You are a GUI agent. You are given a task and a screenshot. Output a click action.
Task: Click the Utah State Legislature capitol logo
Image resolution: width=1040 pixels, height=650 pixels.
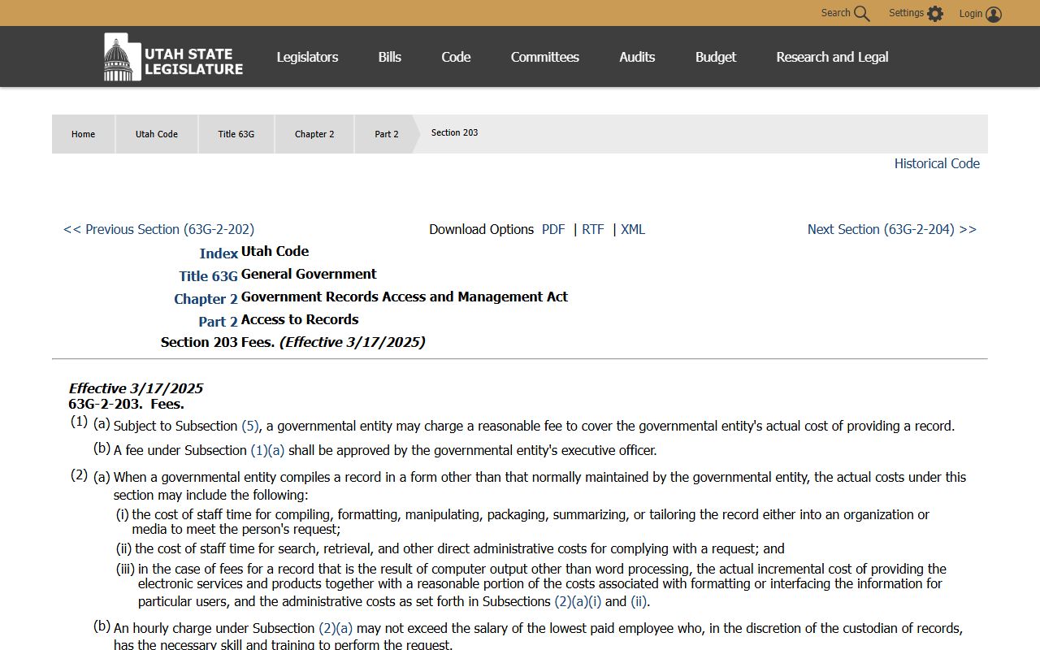point(173,57)
